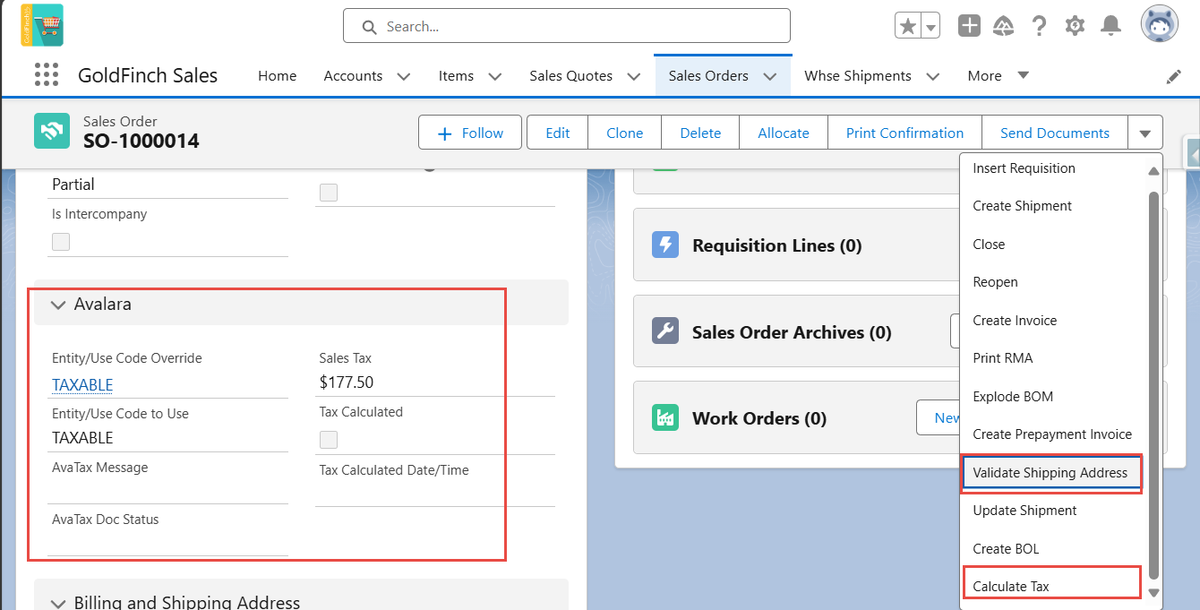Switch to the Whse Shipments tab

click(x=858, y=76)
